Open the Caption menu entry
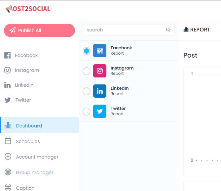This screenshot has width=221, height=191. coord(39,188)
